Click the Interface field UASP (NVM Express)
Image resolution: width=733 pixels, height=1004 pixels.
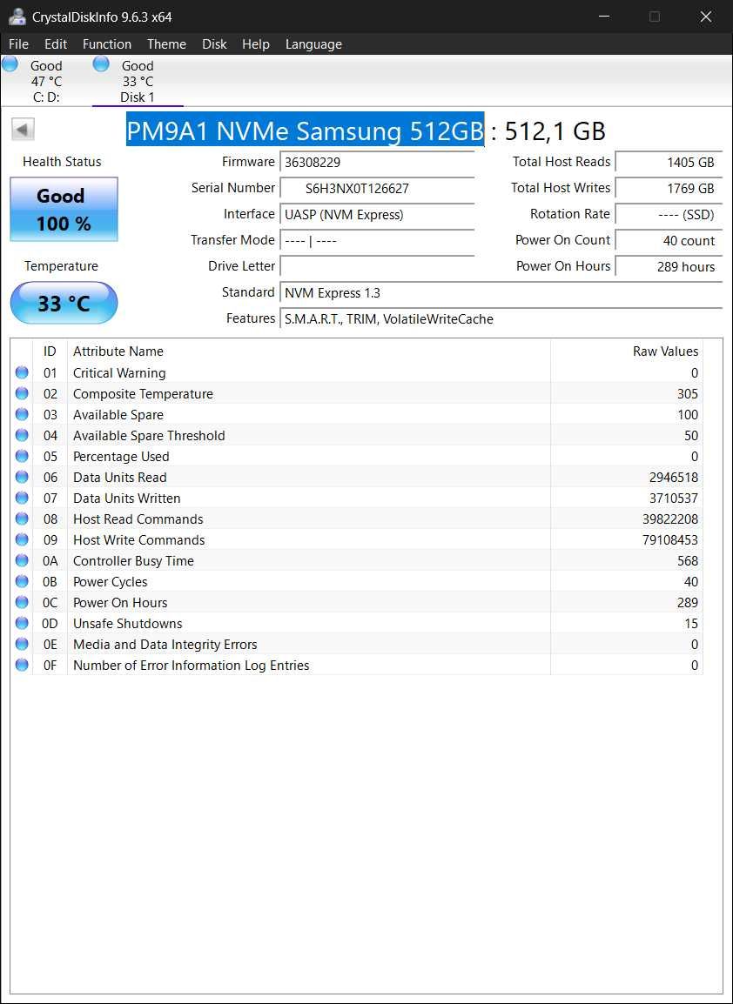point(378,215)
